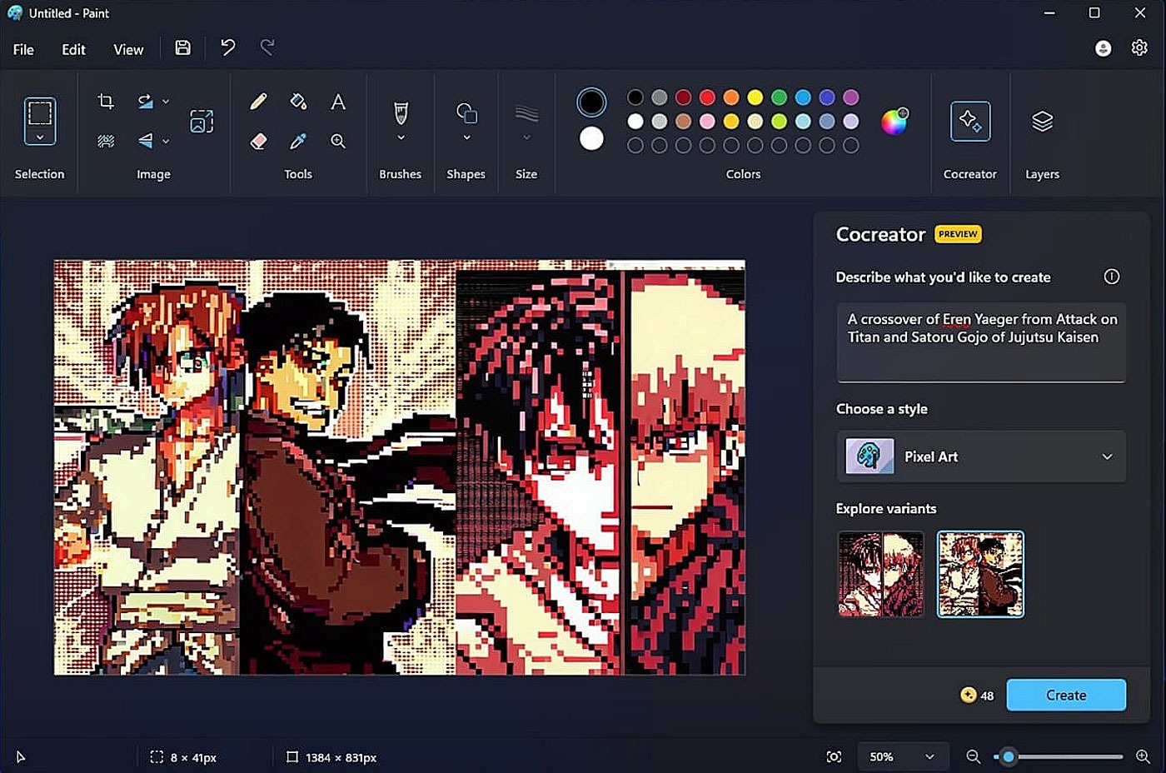Click the zoom in magnifier
The width and height of the screenshot is (1166, 773).
pyautogui.click(x=1143, y=756)
